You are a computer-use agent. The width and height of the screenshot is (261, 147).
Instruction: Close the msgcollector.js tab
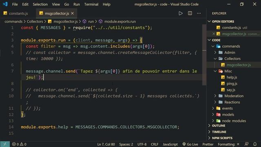coord(73,13)
